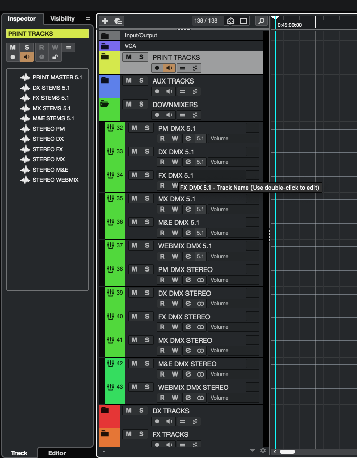Open the Inspector setup menu icon

(88, 19)
